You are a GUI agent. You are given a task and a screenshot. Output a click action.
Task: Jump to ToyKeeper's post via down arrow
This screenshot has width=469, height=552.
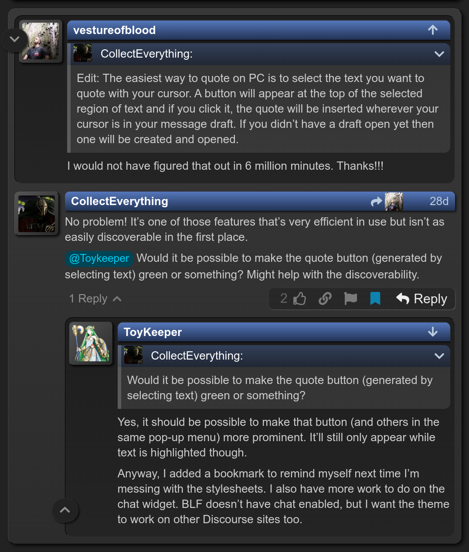433,332
